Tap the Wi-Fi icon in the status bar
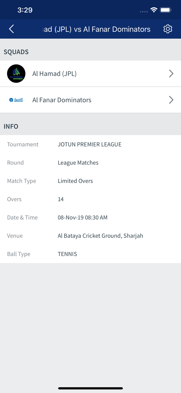Viewport: 181px width, 393px height. tap(154, 9)
